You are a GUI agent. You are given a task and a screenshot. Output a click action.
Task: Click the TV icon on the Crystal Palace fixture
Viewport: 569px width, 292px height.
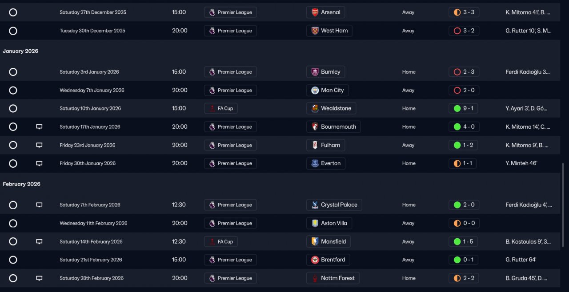39,205
